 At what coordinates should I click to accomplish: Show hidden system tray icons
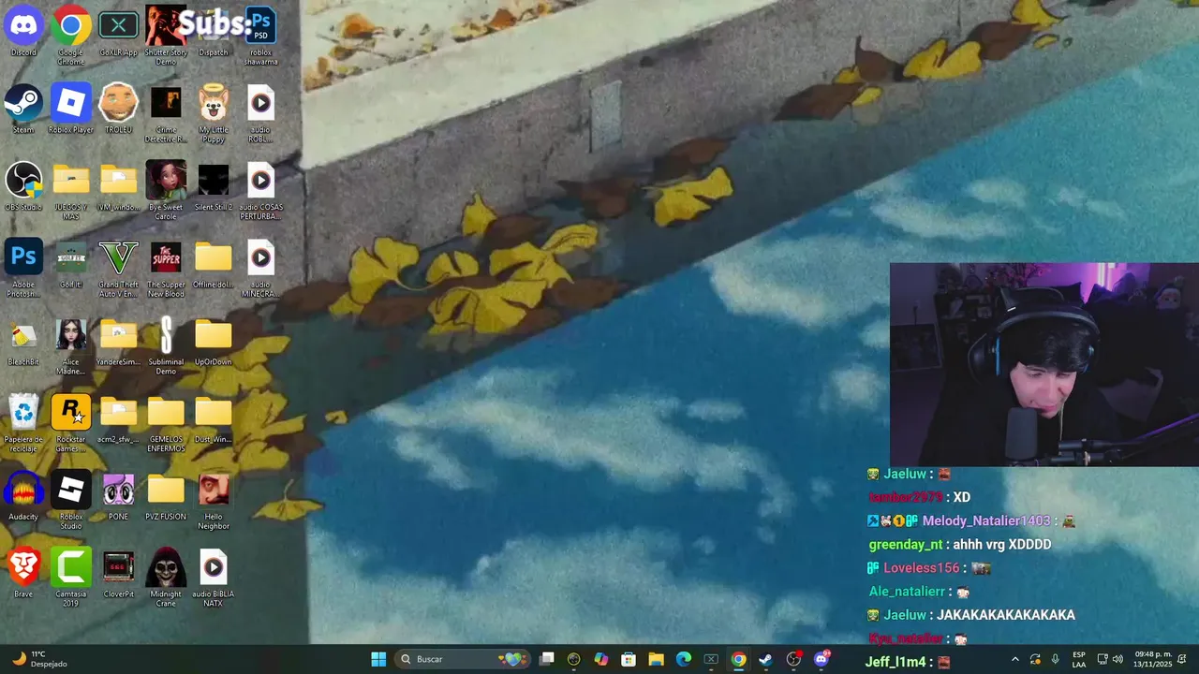pos(1014,659)
